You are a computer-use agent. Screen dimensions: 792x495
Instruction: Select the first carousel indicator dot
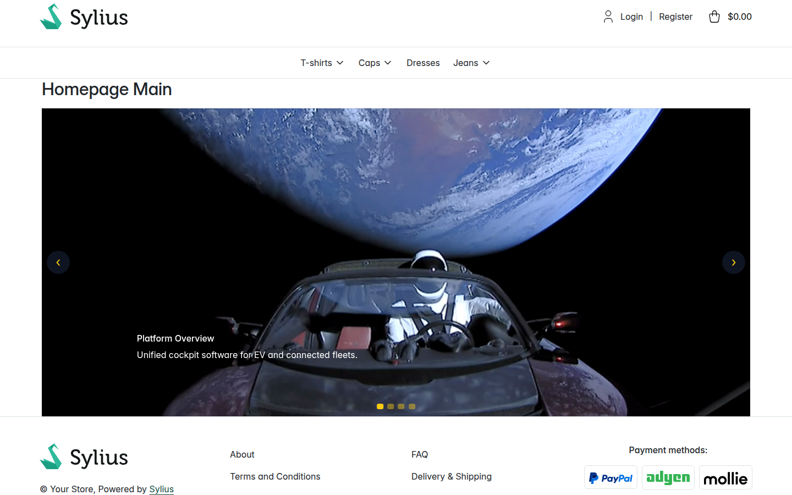380,406
